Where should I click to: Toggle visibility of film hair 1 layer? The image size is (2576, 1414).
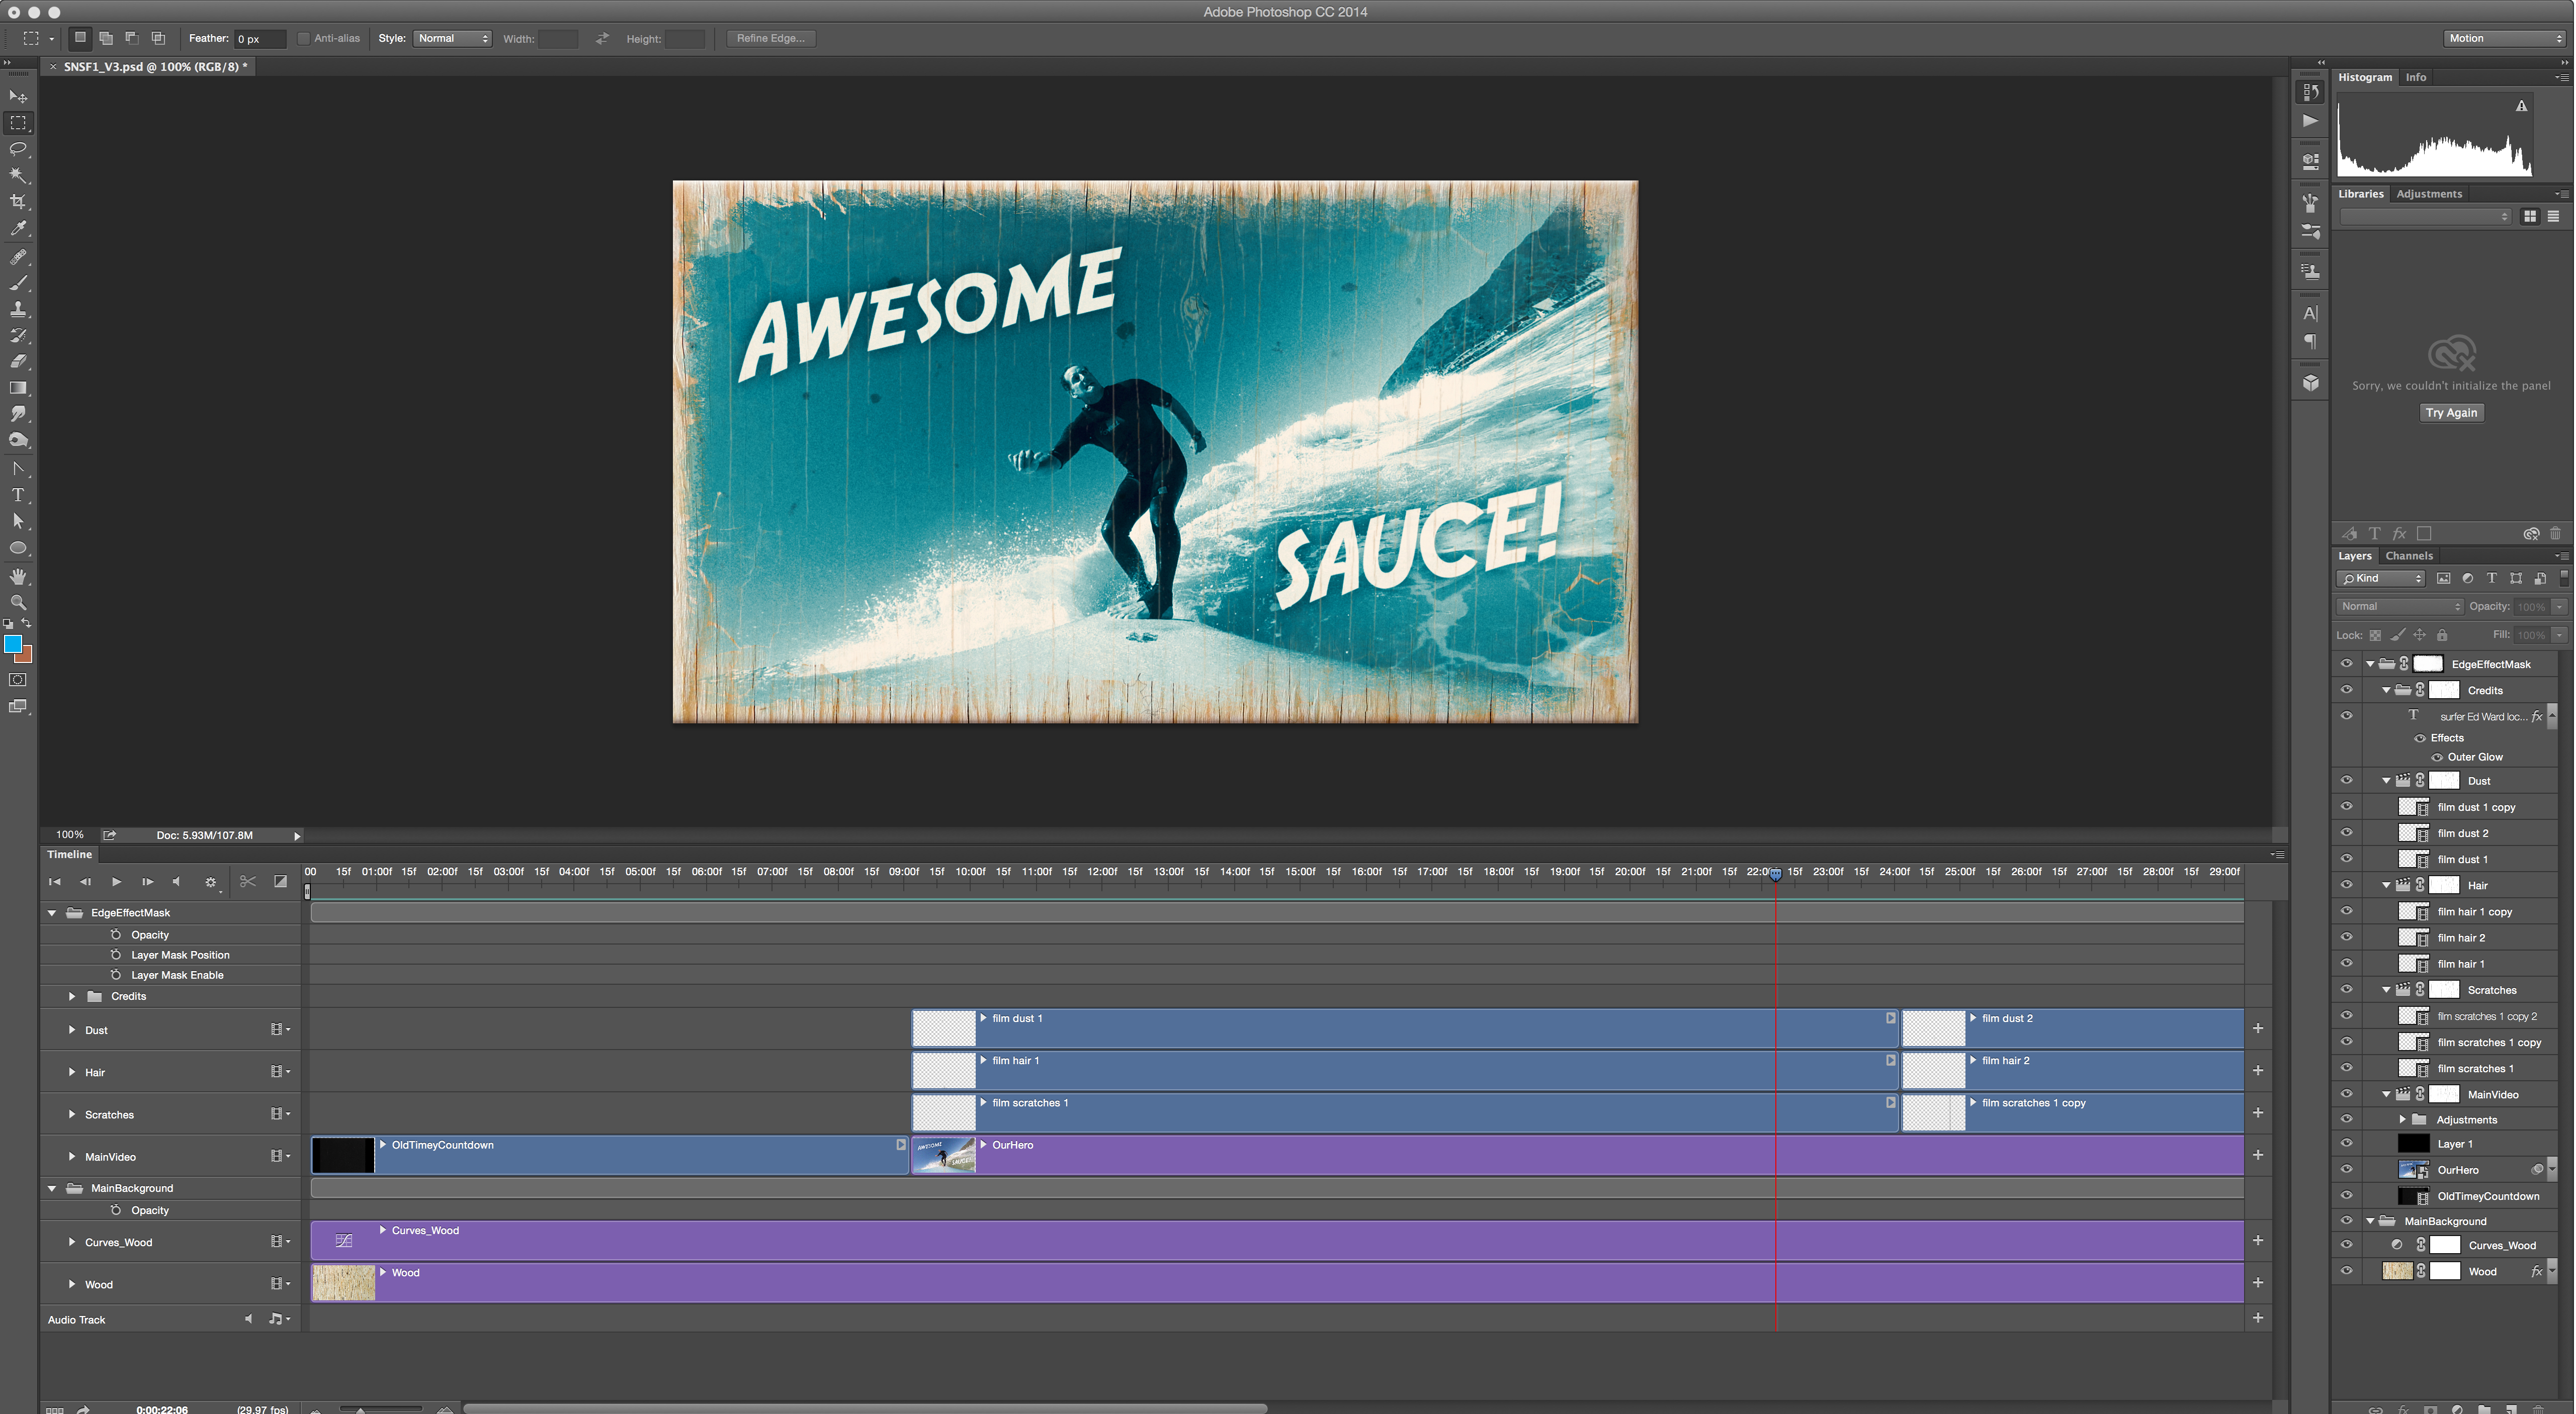[2346, 963]
